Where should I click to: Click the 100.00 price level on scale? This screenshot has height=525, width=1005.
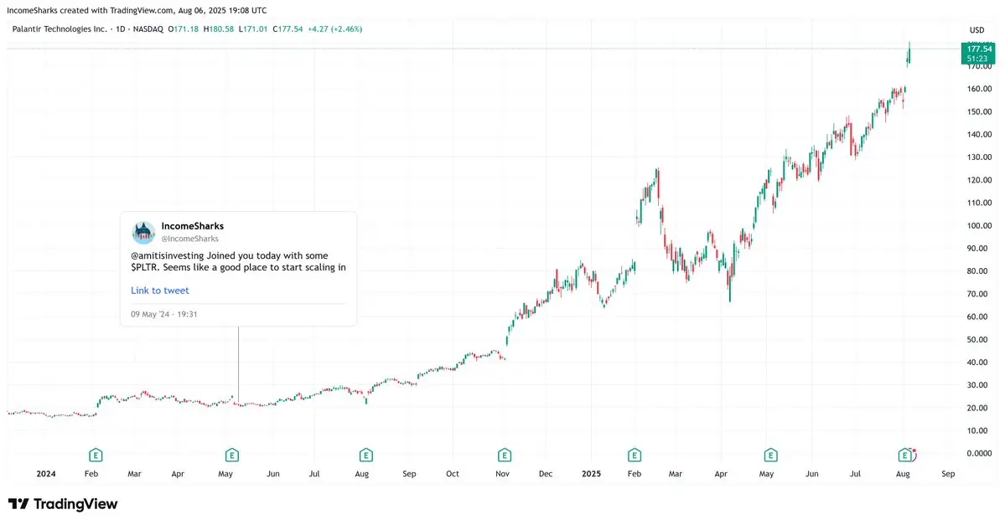pyautogui.click(x=979, y=225)
